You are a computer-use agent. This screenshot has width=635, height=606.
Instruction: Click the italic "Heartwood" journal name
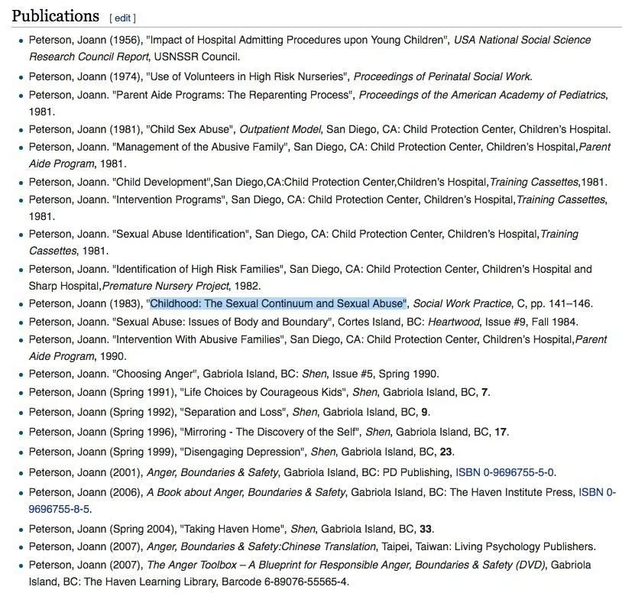tap(454, 322)
